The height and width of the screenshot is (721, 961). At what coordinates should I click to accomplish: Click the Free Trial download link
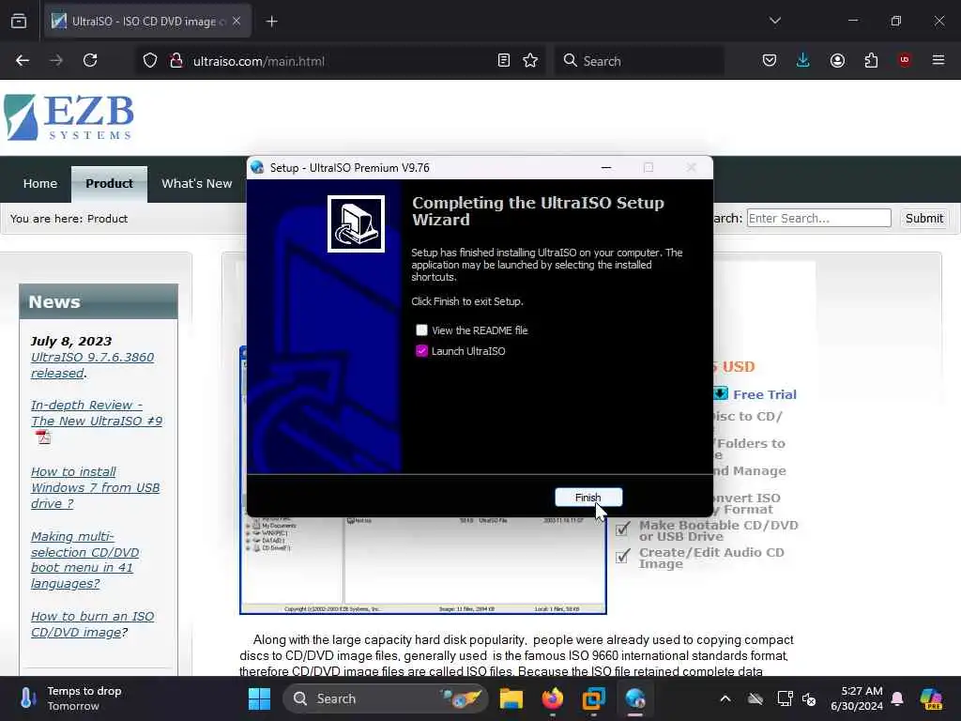coord(764,394)
